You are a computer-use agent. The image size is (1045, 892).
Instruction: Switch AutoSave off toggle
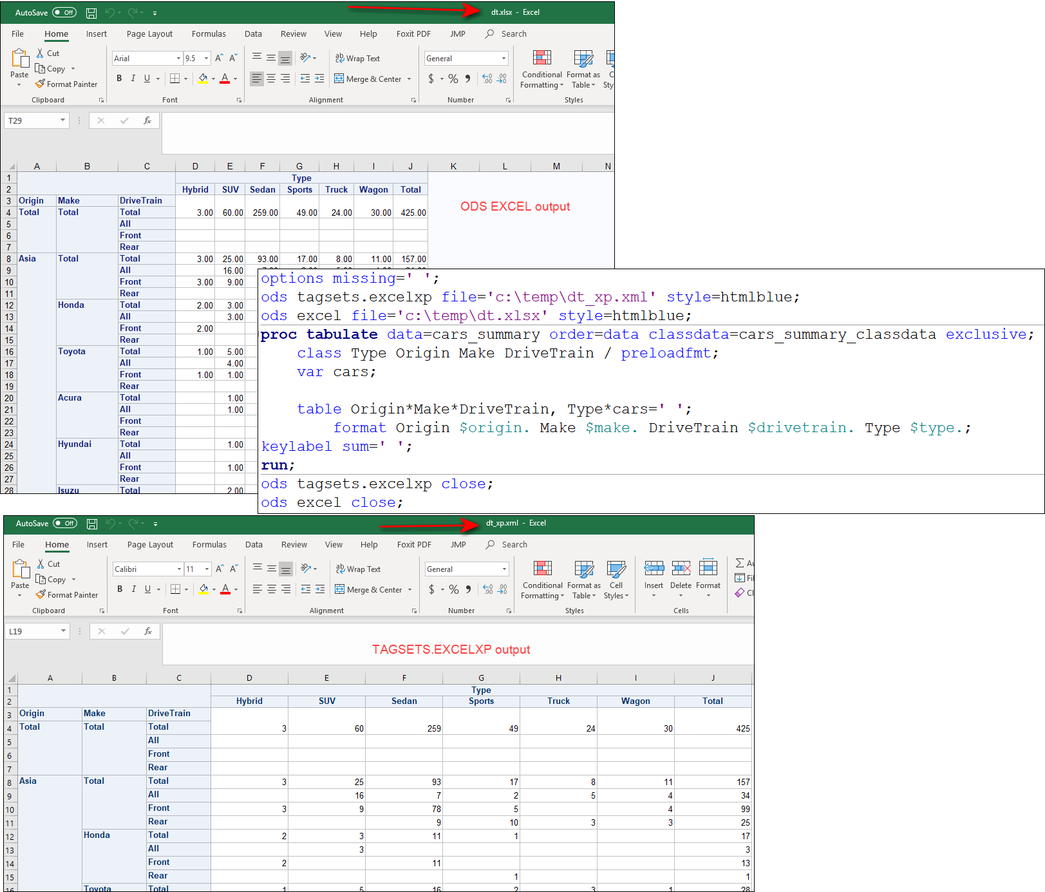click(x=64, y=12)
